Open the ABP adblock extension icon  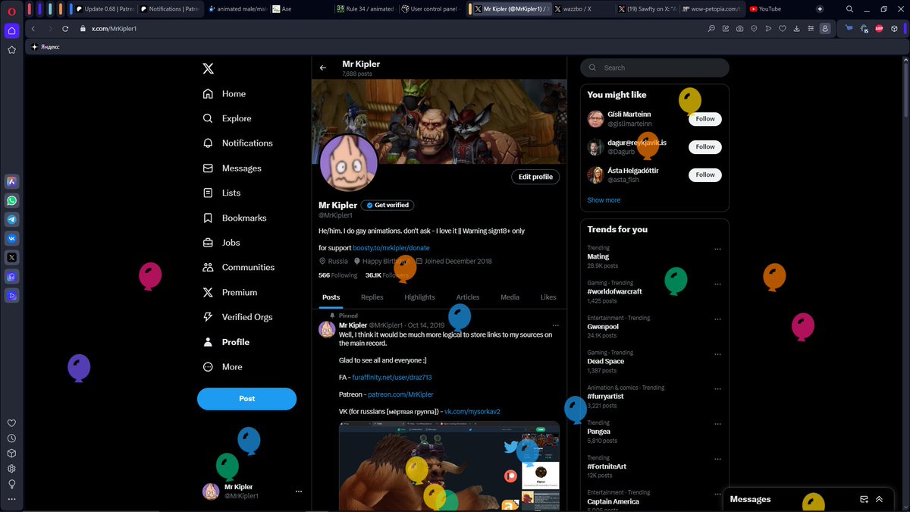coord(879,28)
